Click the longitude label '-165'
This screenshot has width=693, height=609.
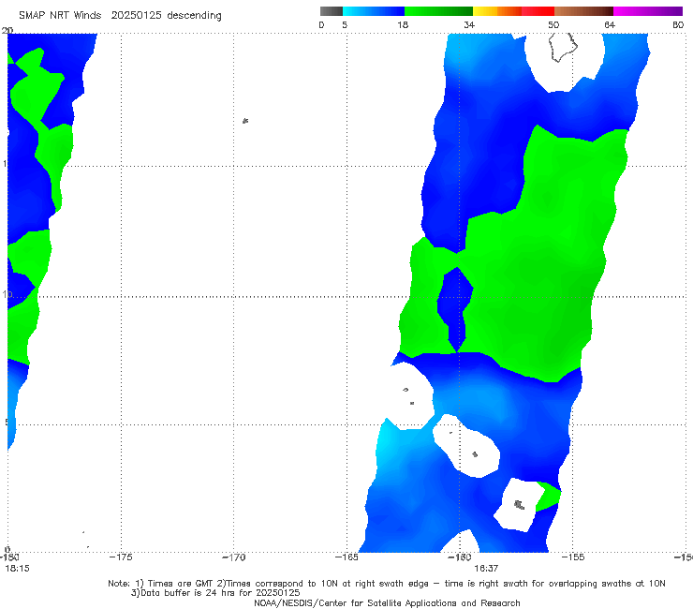(346, 557)
